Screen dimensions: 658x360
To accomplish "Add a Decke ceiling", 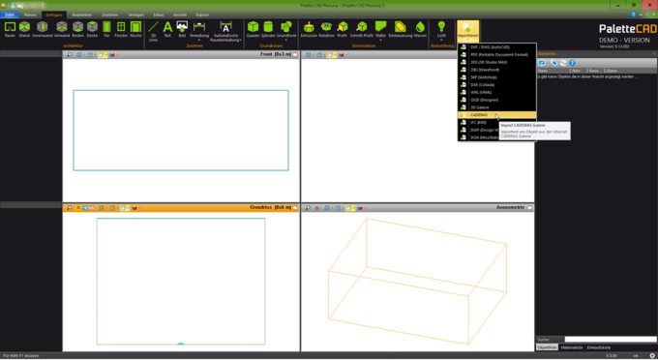I will tap(92, 29).
